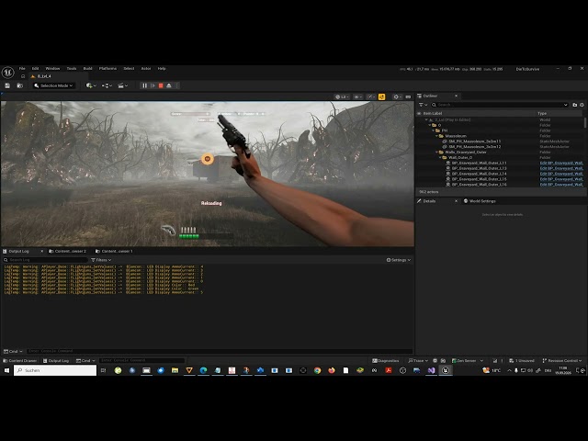Open the Build menu

[x=88, y=69]
